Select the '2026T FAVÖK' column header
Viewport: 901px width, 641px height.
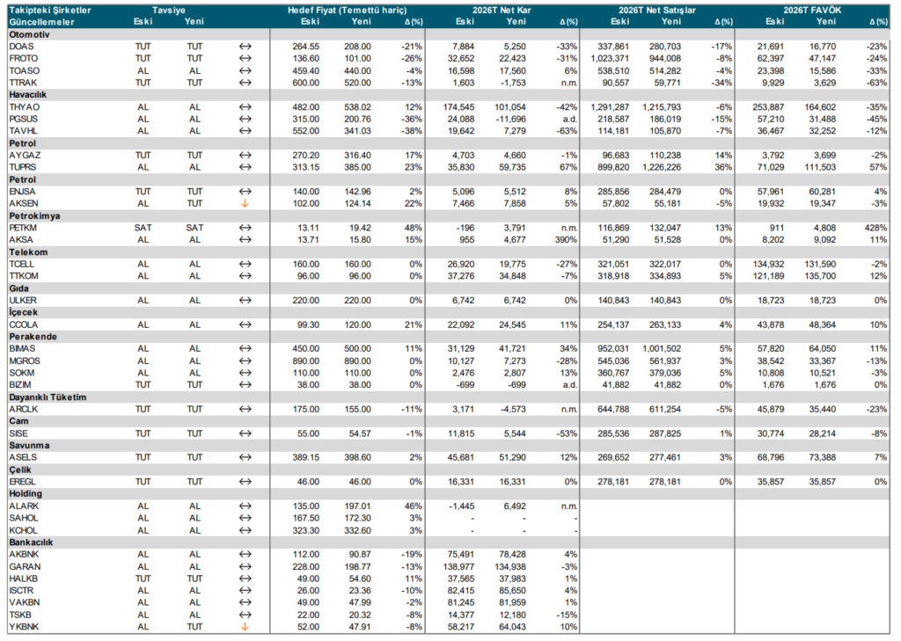[x=812, y=11]
